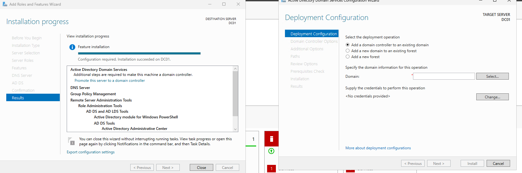522x173 pixels.
Task: Click Previous in Add Roles and Features Wizard
Action: pyautogui.click(x=142, y=168)
